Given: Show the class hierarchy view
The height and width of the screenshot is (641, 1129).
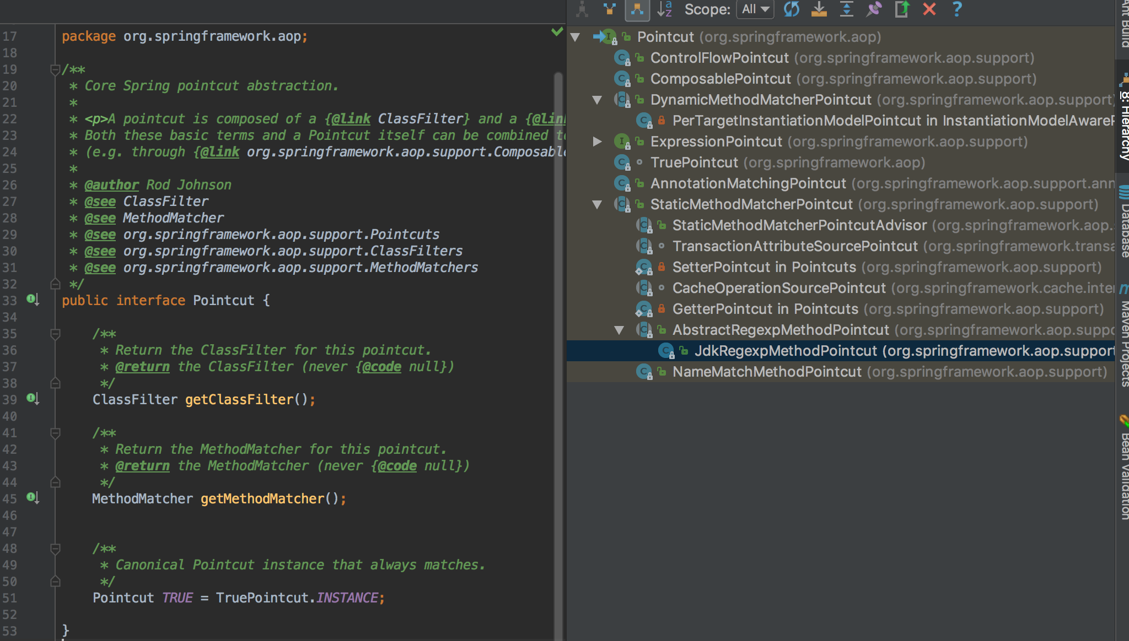Looking at the screenshot, I should (x=582, y=9).
